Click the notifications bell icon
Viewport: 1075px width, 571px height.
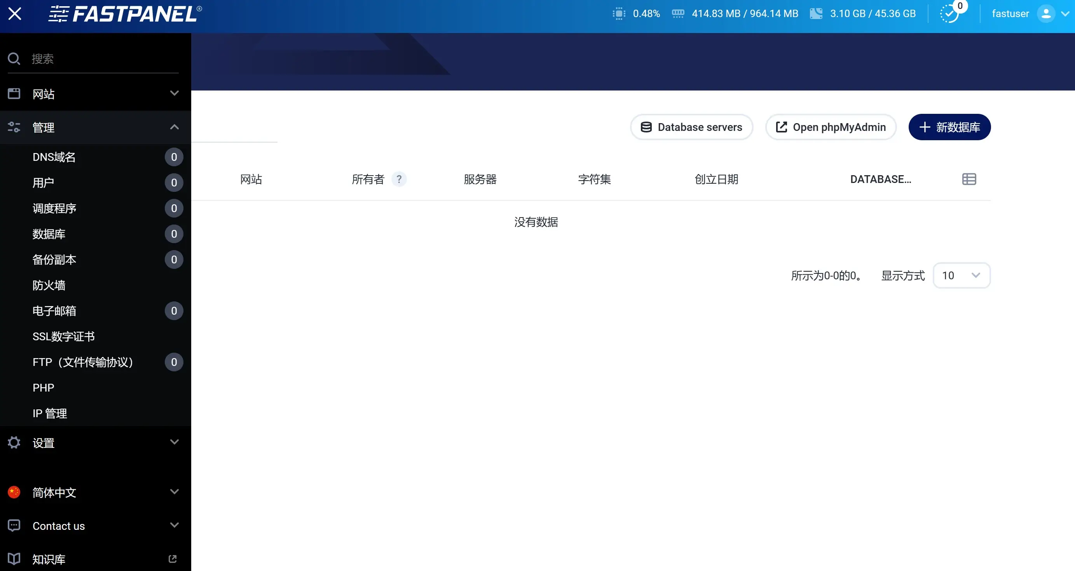[951, 13]
